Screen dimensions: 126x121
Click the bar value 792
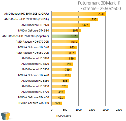pos(69,64)
